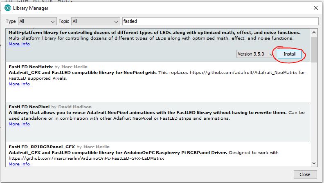Image resolution: width=324 pixels, height=183 pixels.
Task: Click the 'Marc Merlin' author name under NeoMatrix
Action: 74,67
